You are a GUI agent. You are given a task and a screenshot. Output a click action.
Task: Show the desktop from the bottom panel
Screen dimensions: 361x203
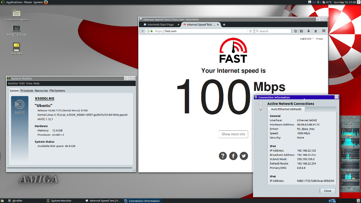pos(2,201)
